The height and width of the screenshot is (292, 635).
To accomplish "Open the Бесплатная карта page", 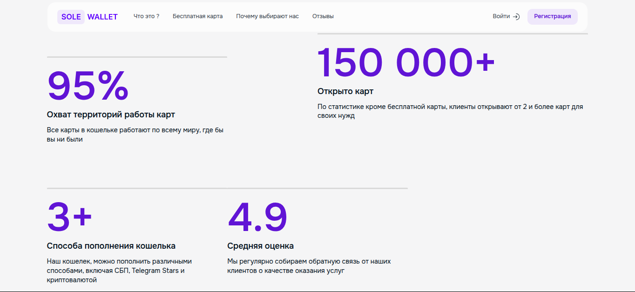I will click(x=198, y=16).
